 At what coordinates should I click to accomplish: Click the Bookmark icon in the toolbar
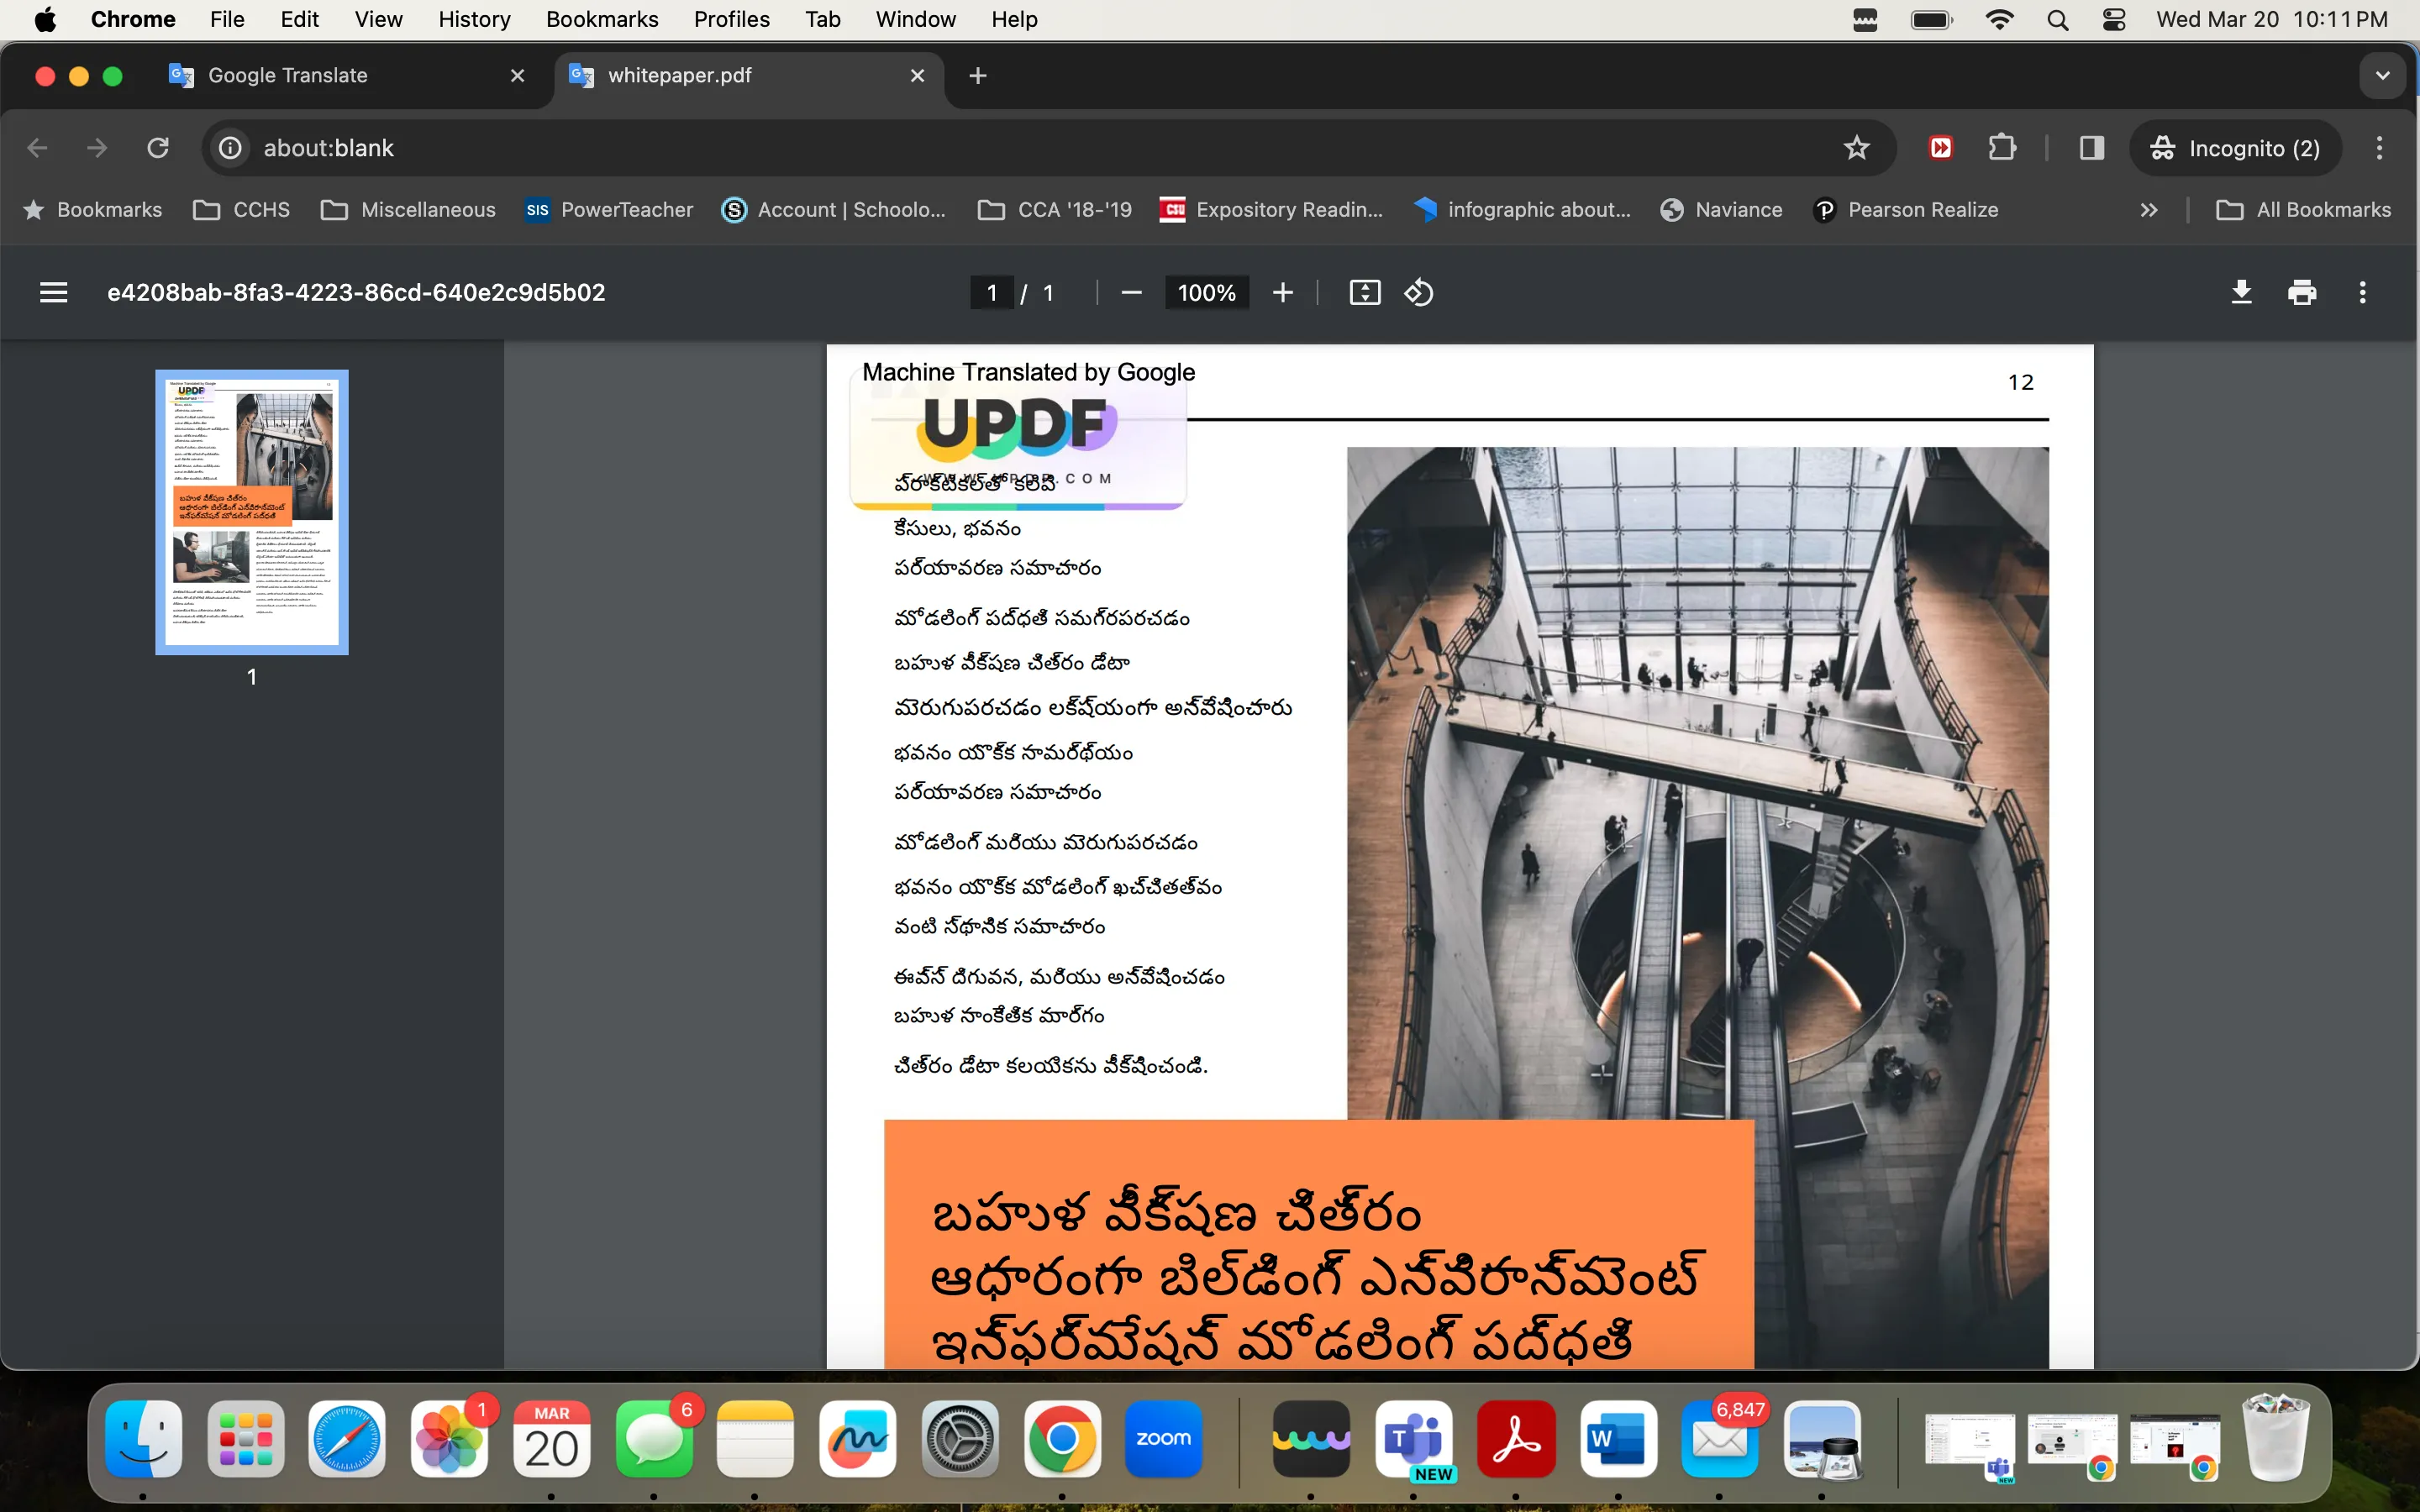pyautogui.click(x=1854, y=146)
